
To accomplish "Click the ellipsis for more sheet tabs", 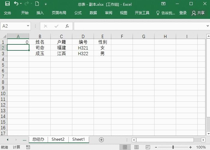I will (25, 140).
